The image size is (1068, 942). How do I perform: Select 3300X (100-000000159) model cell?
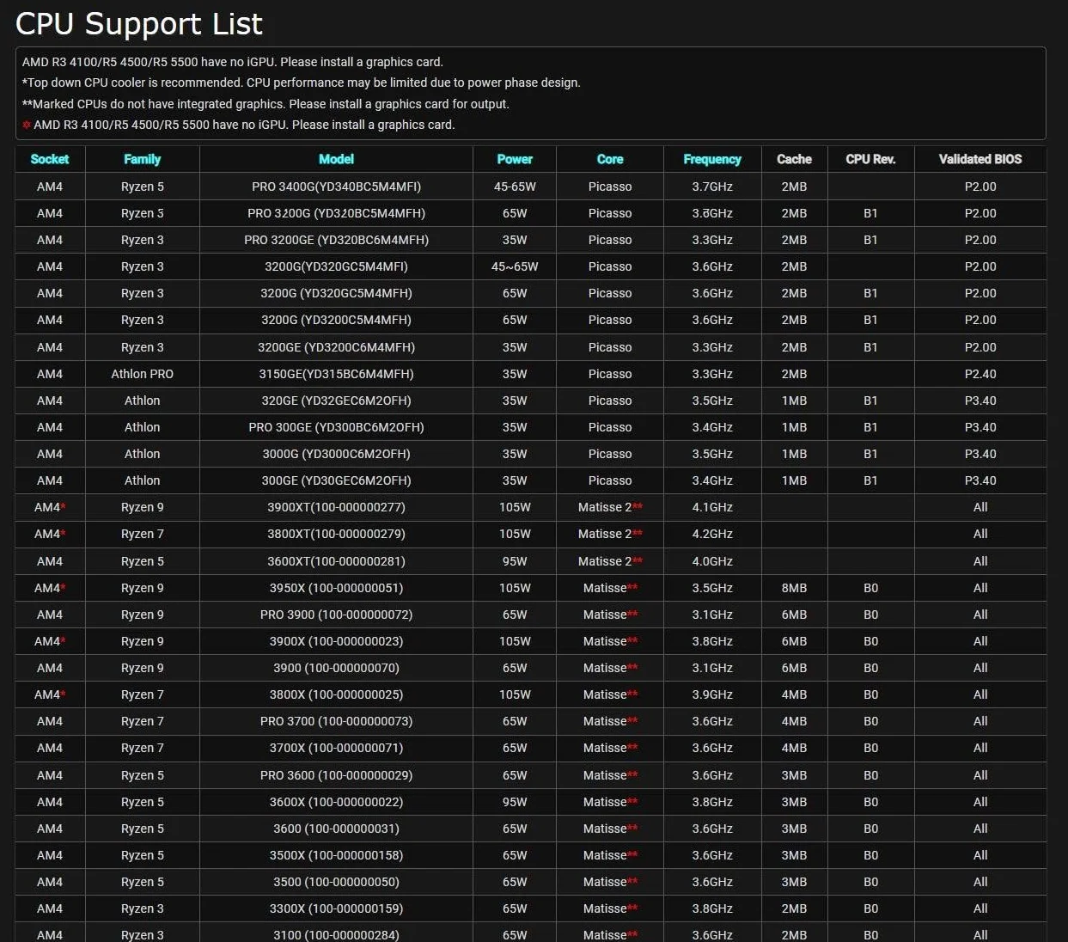click(x=336, y=908)
